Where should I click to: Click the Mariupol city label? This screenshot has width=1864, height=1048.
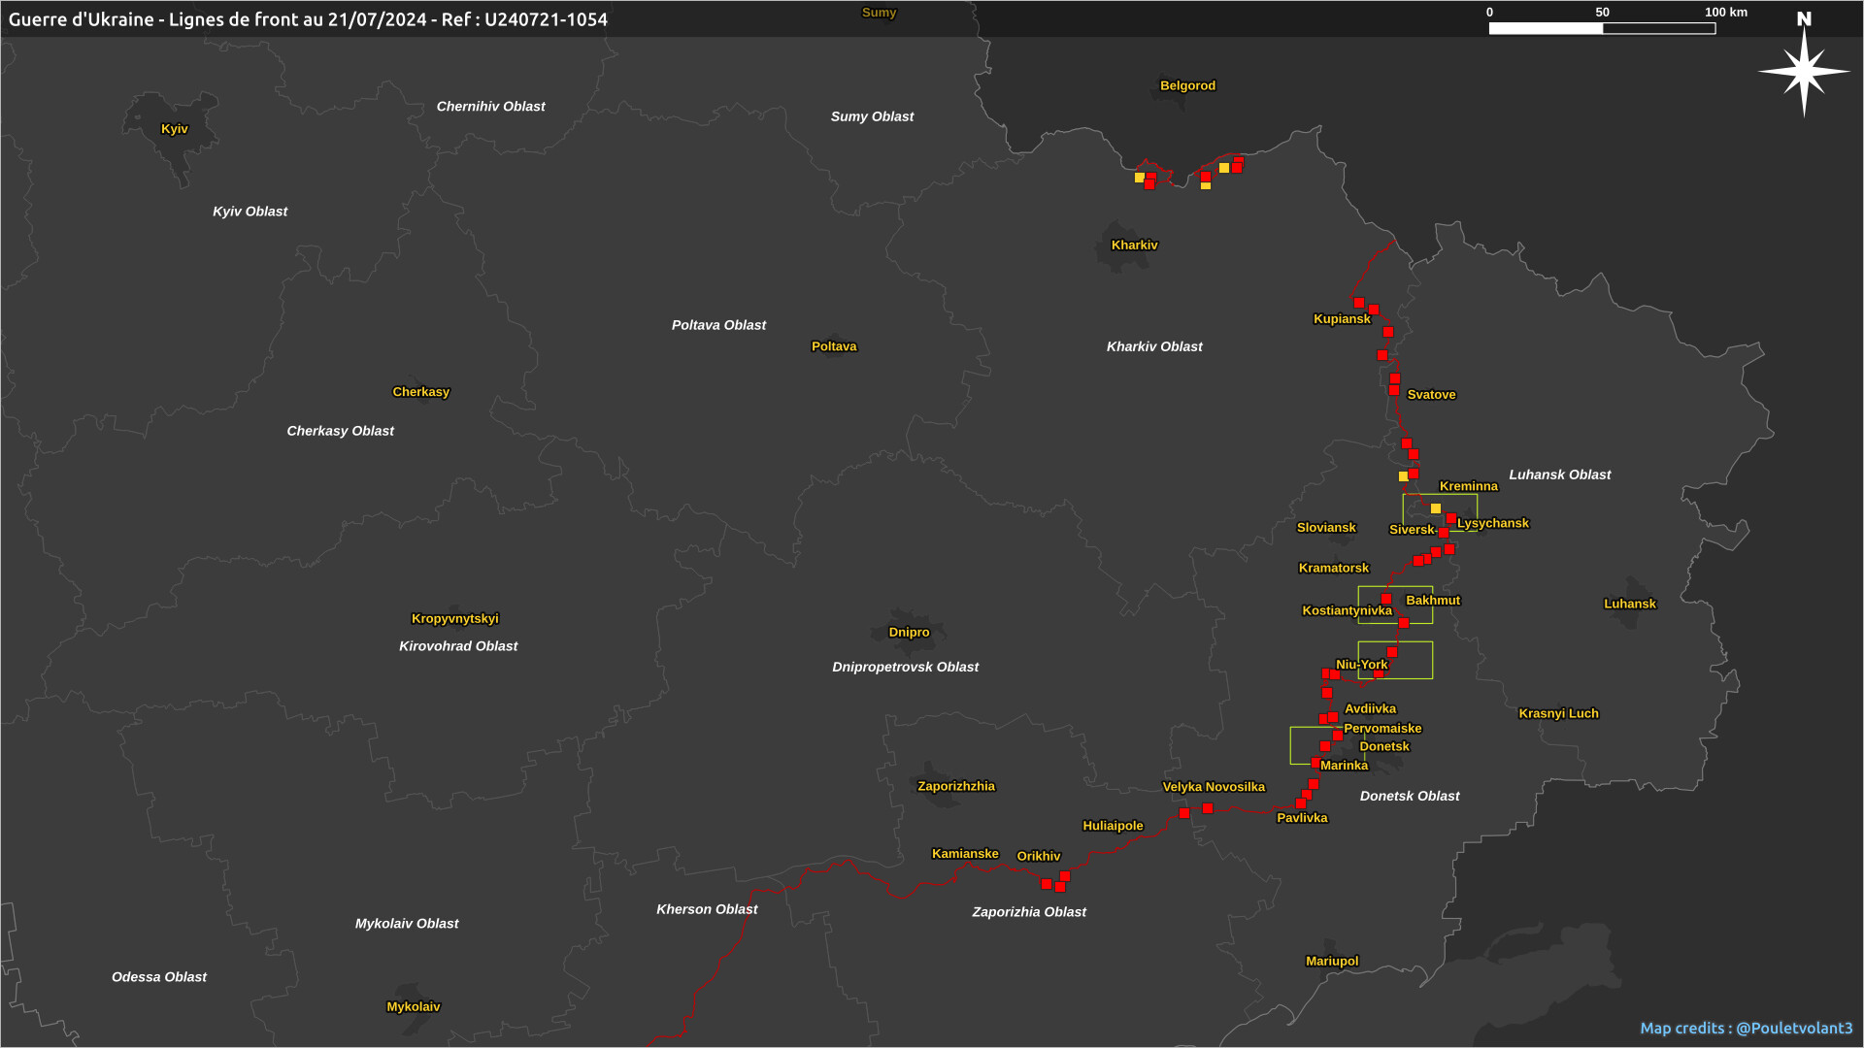(x=1332, y=962)
